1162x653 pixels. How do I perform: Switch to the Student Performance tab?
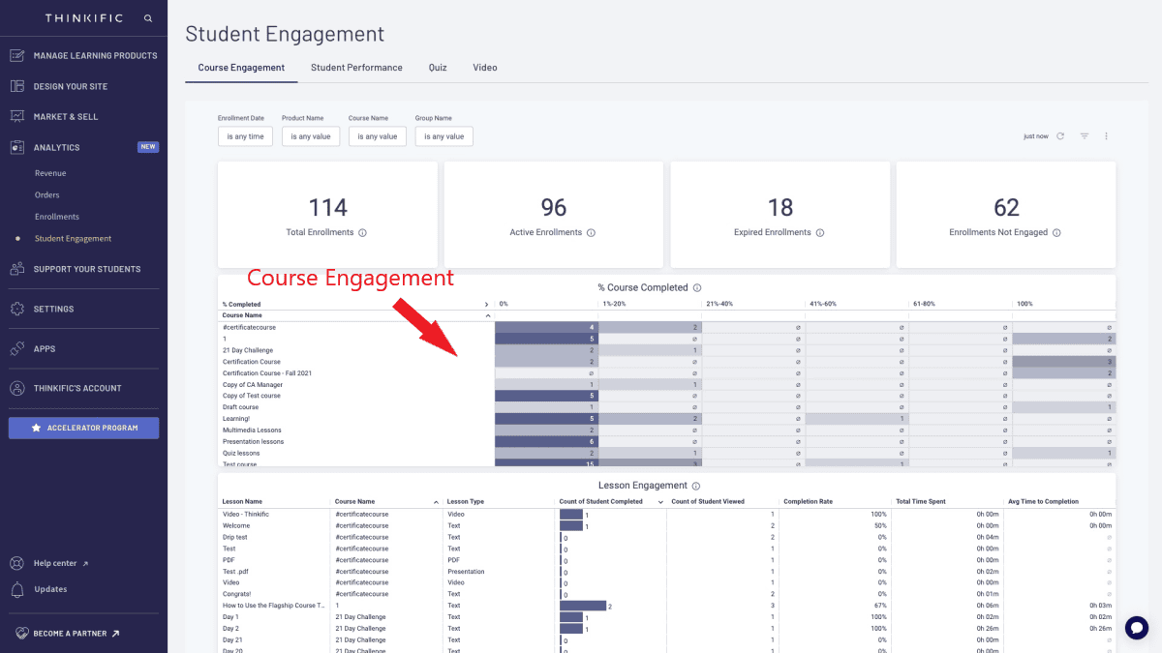tap(356, 68)
